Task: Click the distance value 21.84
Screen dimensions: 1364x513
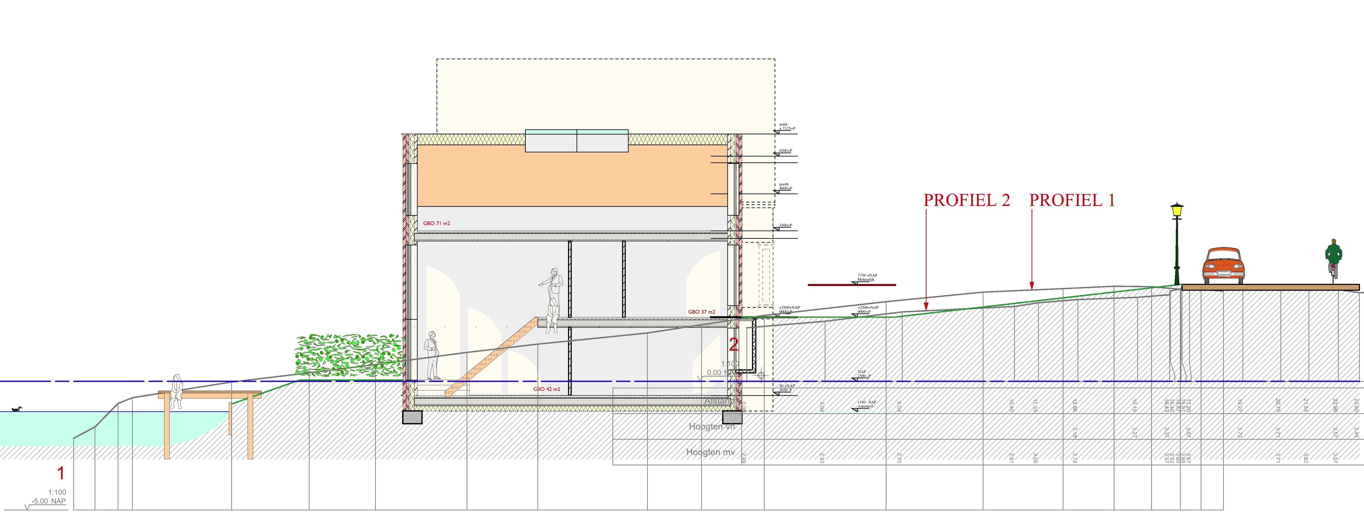Action: click(x=1306, y=406)
